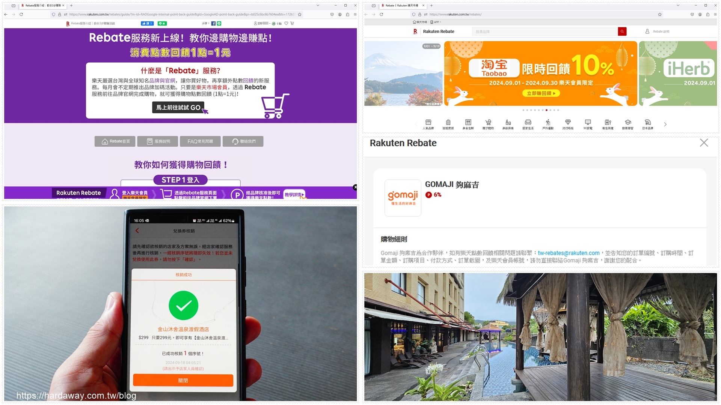The image size is (721, 405).
Task: Open the left browser's application menu
Action: pyautogui.click(x=355, y=14)
